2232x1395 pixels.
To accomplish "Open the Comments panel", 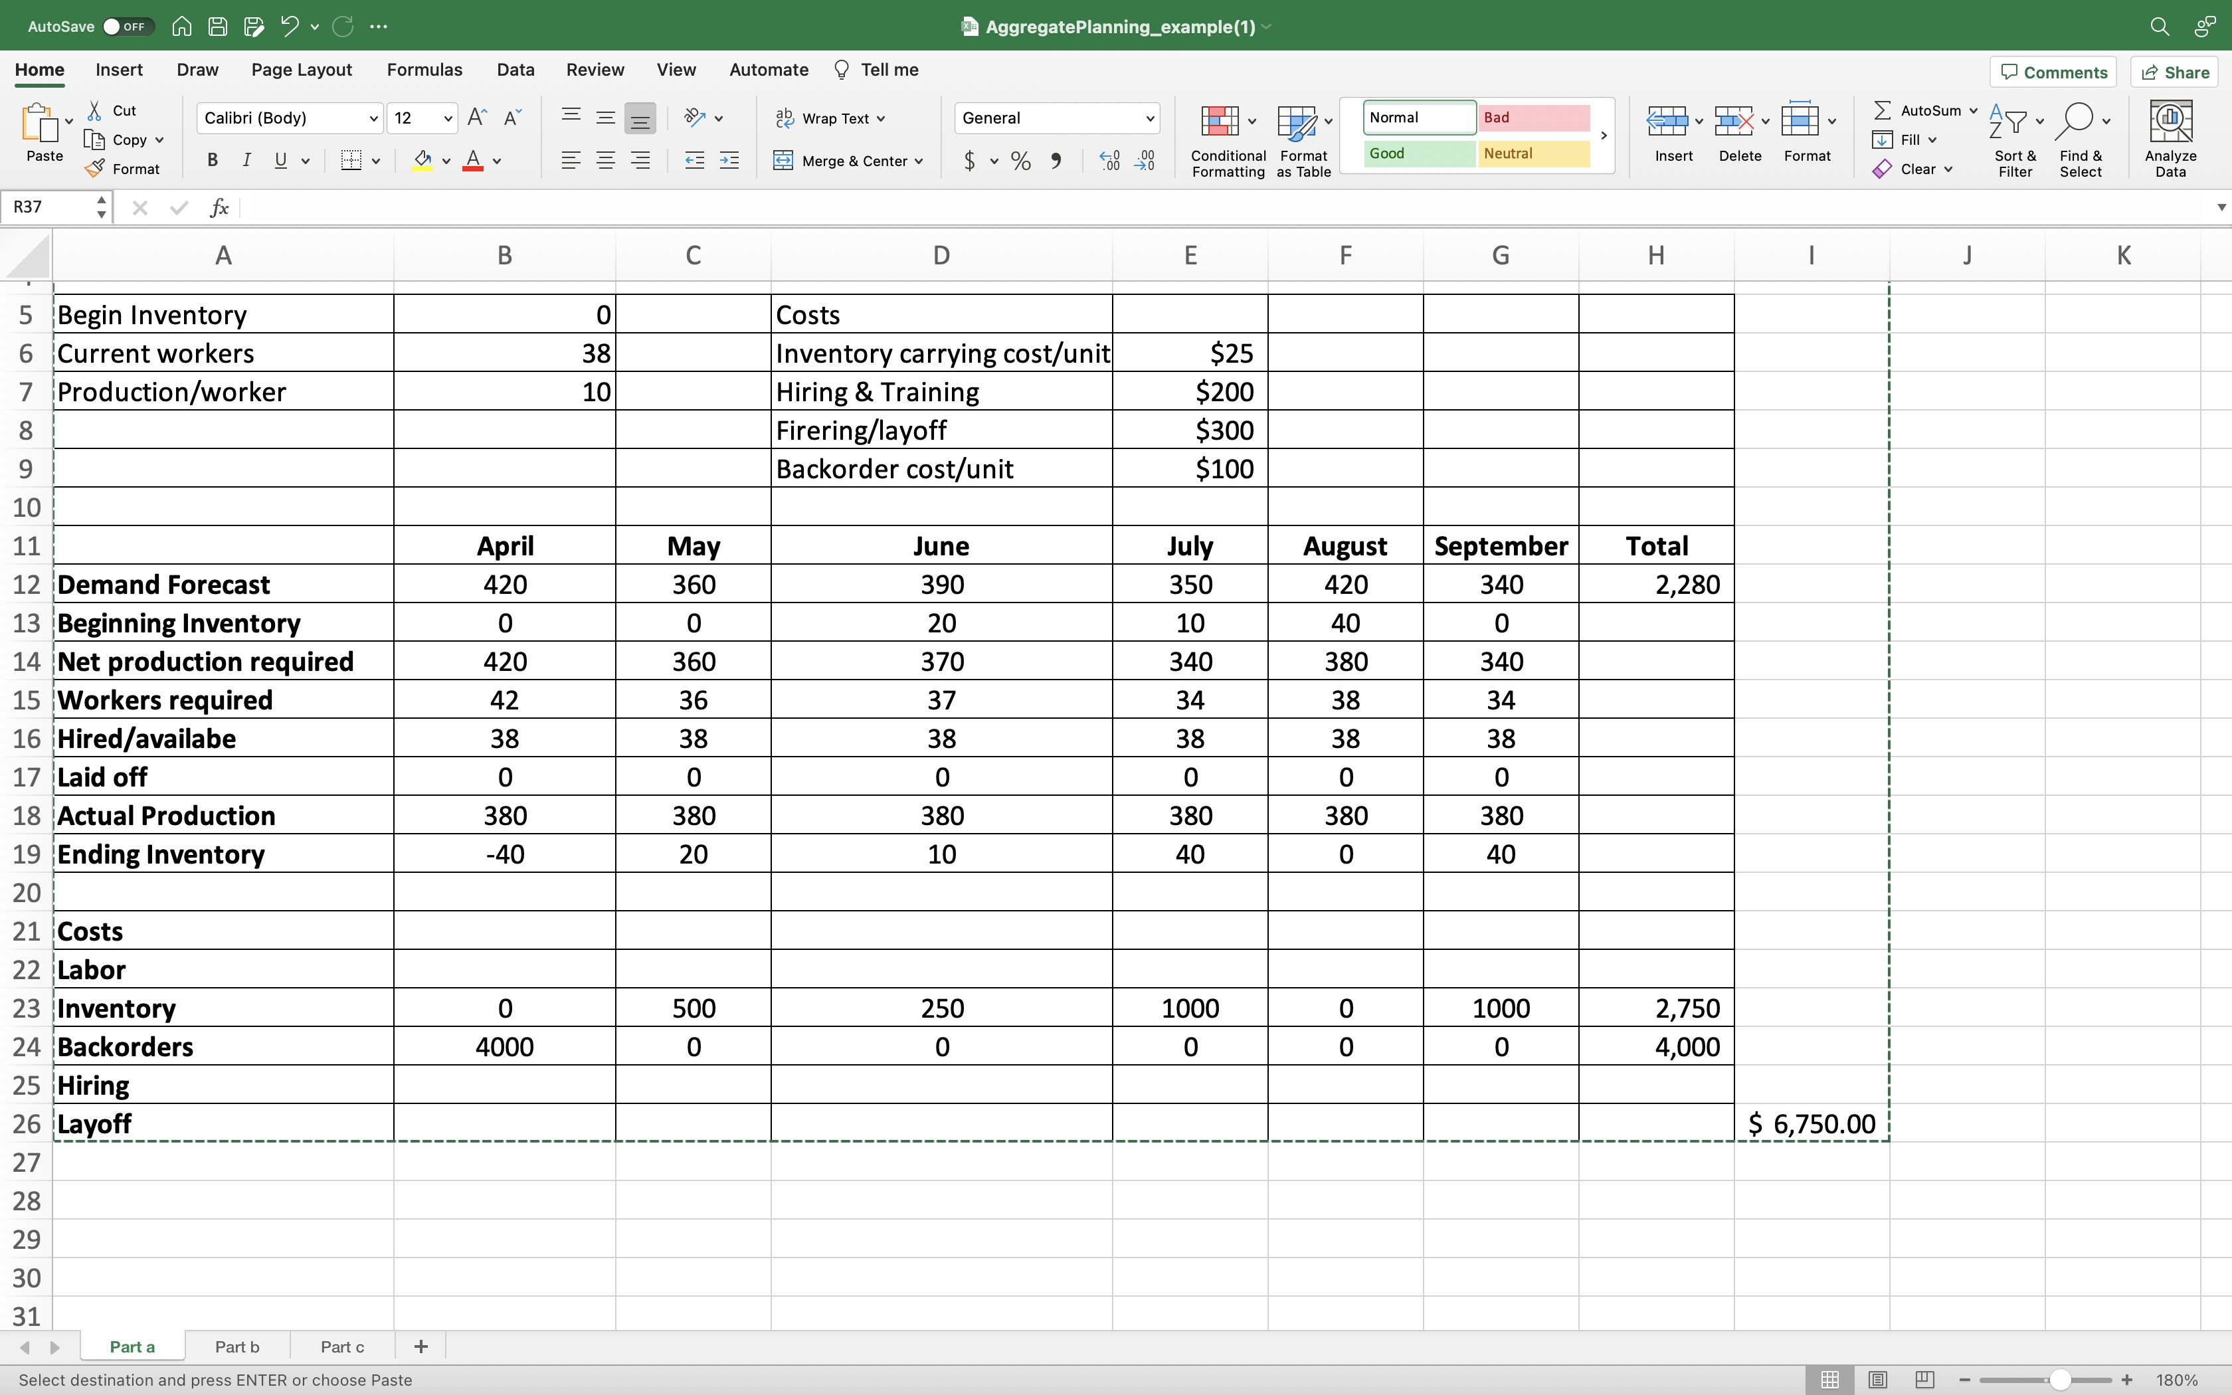I will [2053, 72].
